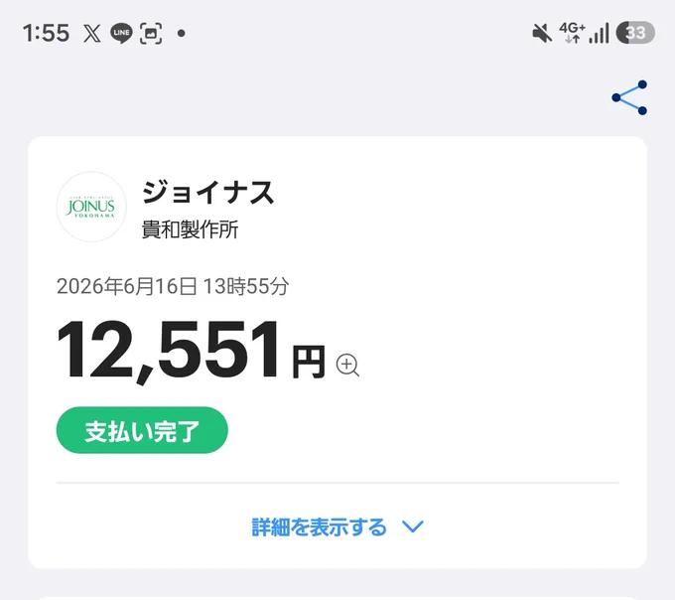Tap the 2026年6月16日 13時55分 timestamp

click(173, 286)
